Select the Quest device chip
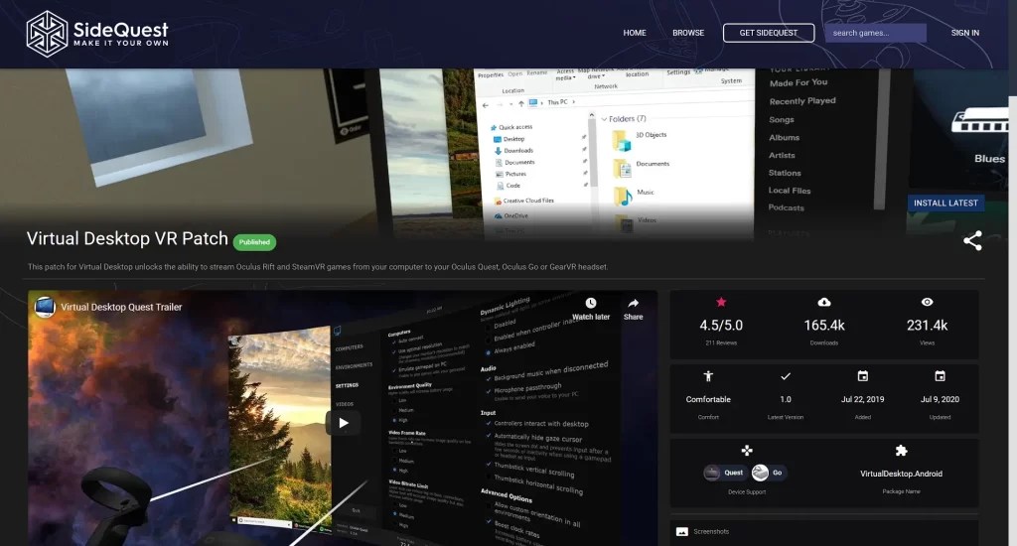 [724, 473]
